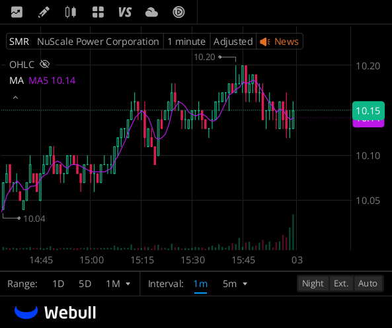The width and height of the screenshot is (392, 328).
Task: Click the 15:45 time axis label
Action: pos(243,260)
